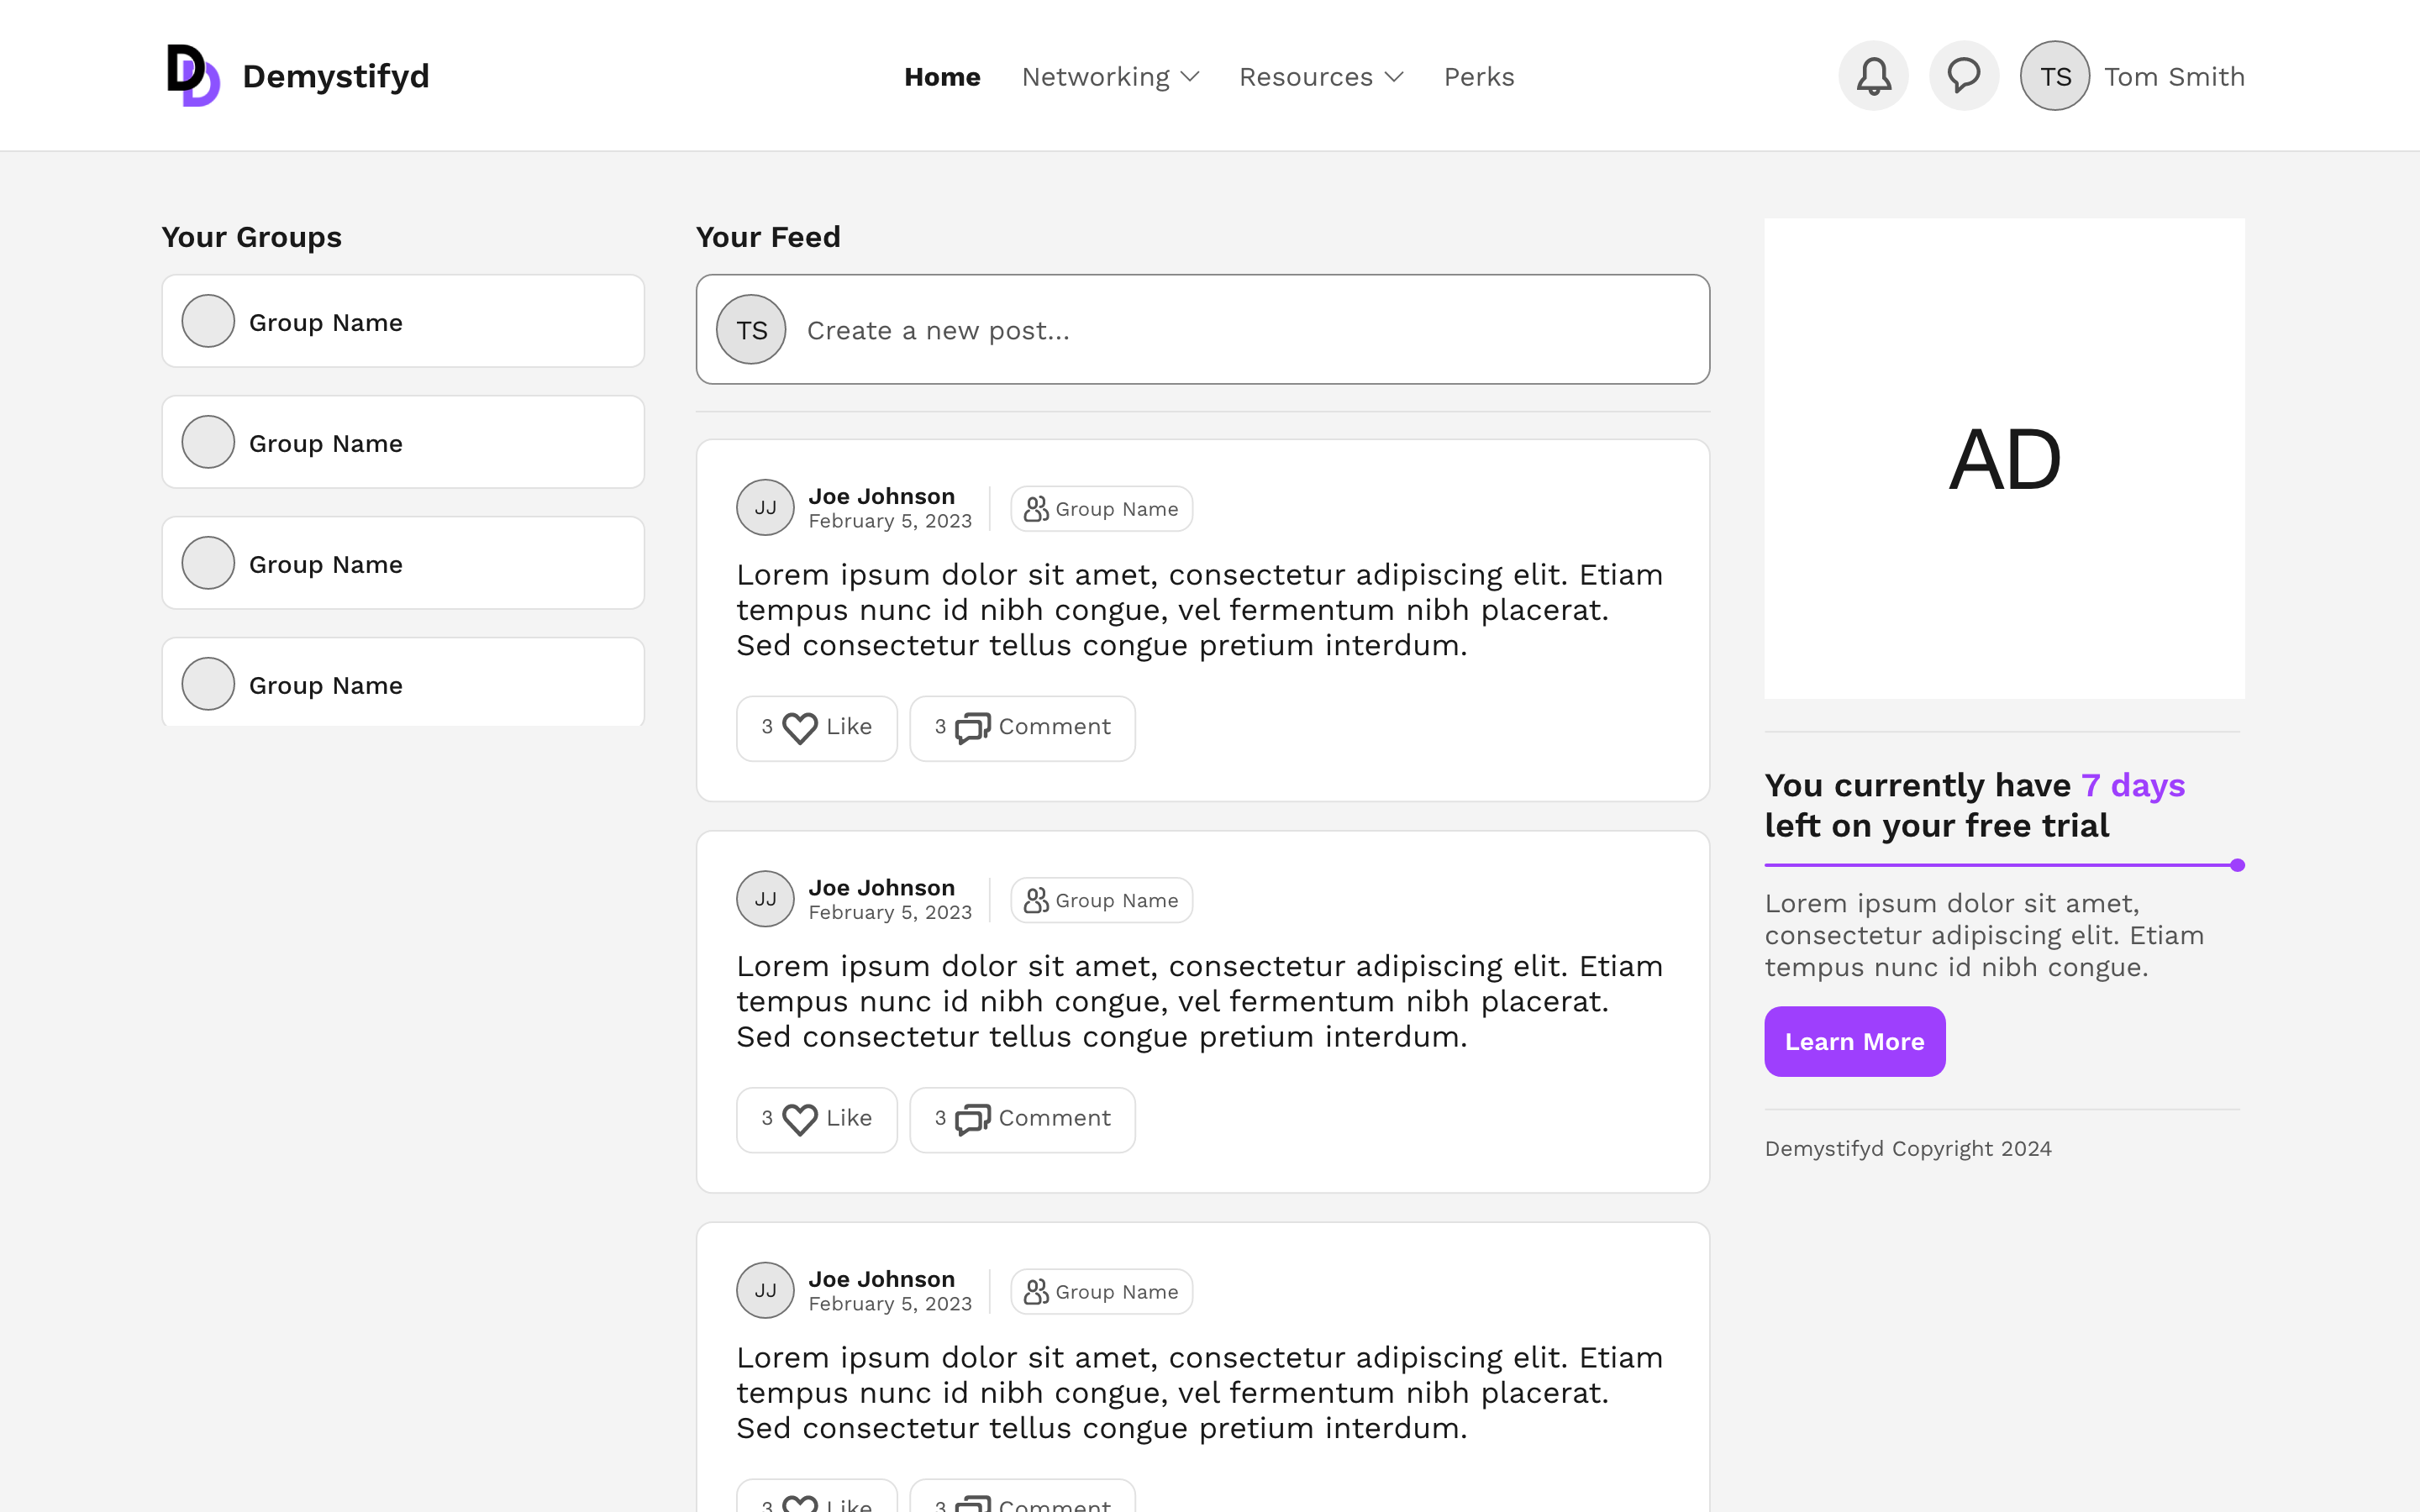Like the third Joe Johnson post
2420x1512 pixels.
(817, 1496)
